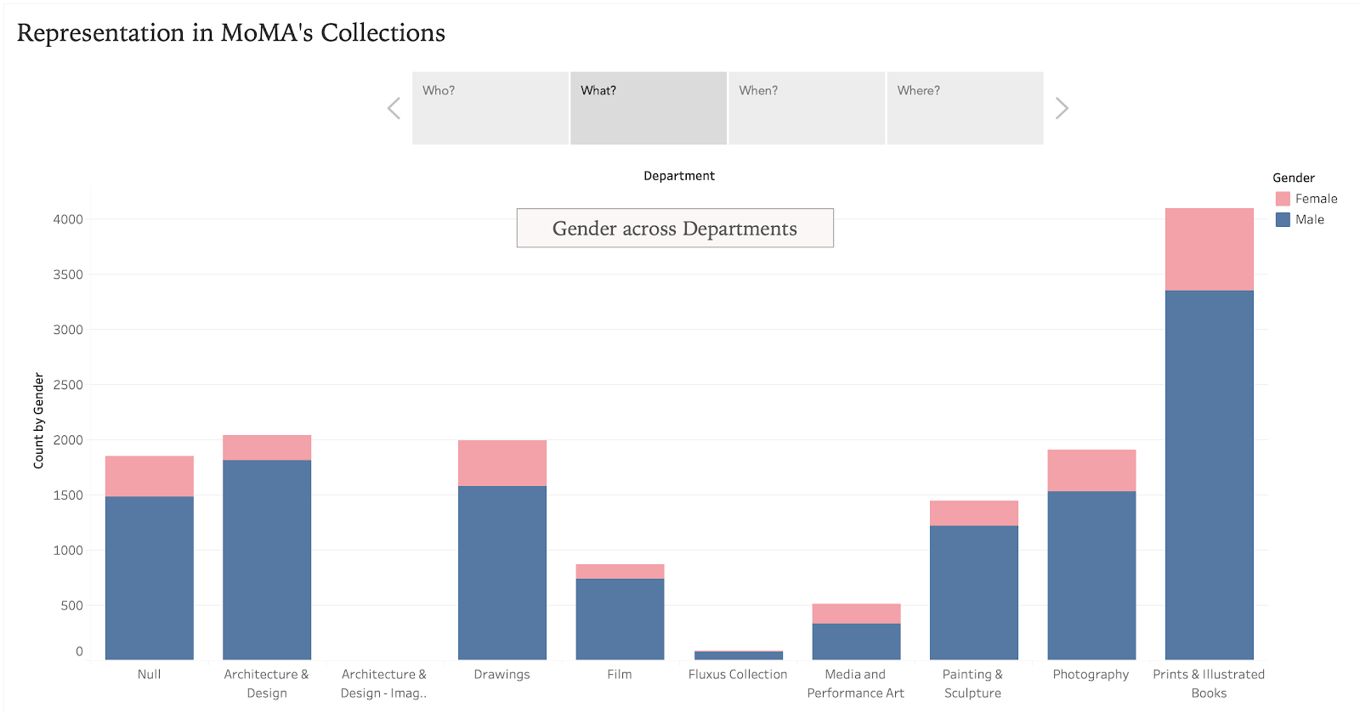Click the 4000 y-axis tick label
The image size is (1360, 713).
point(68,219)
